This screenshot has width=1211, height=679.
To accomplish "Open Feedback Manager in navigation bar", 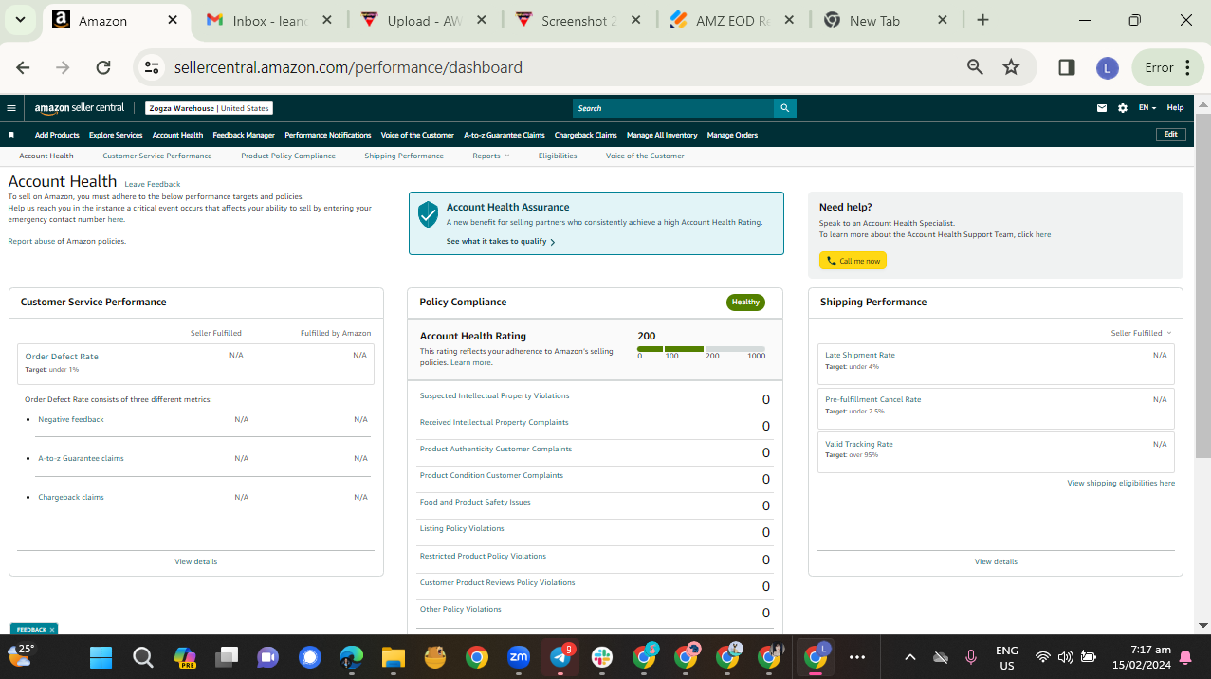I will pyautogui.click(x=244, y=135).
